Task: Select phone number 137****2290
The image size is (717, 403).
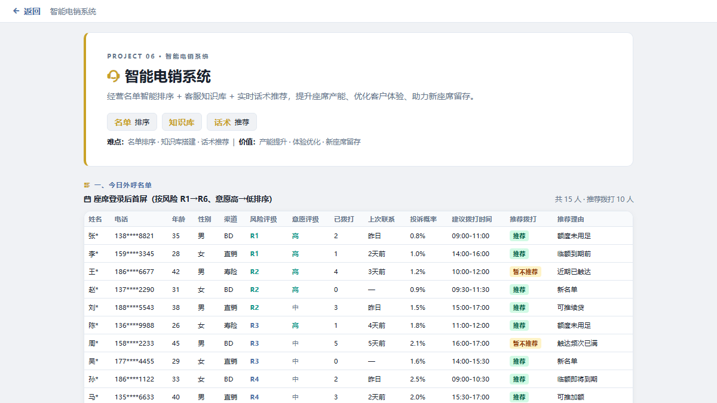Action: pyautogui.click(x=134, y=290)
